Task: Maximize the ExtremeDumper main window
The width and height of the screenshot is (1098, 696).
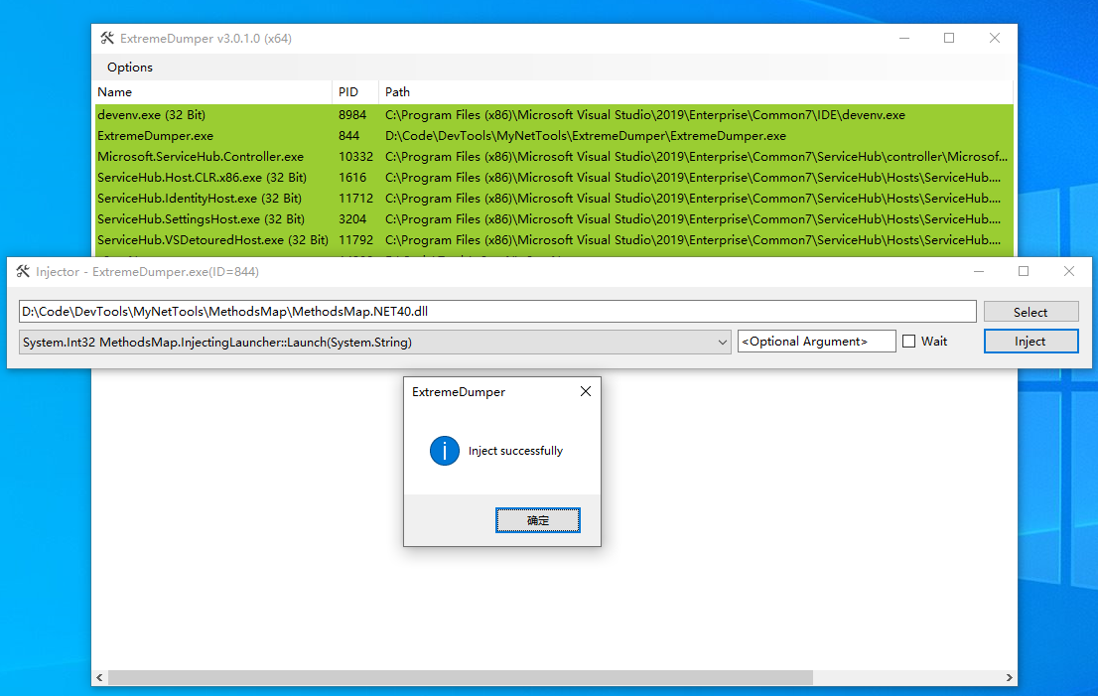Action: 949,38
